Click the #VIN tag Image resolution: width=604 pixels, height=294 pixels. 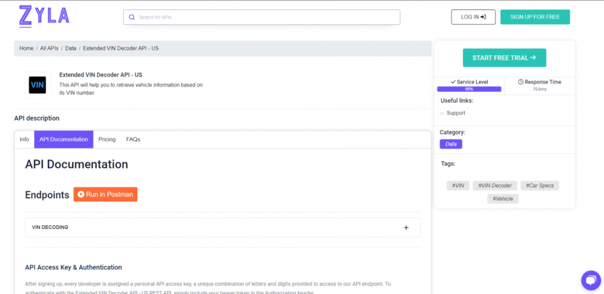458,186
